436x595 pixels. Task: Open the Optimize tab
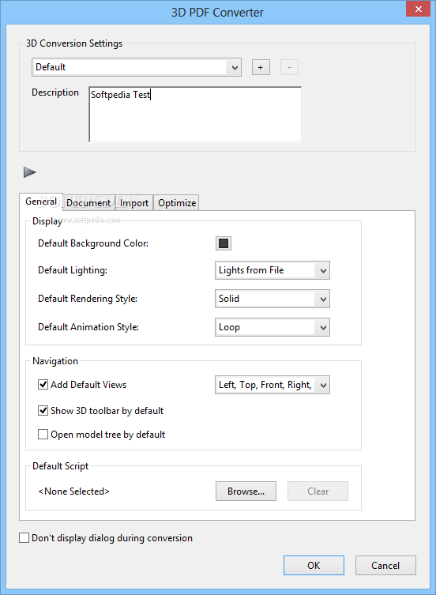177,202
